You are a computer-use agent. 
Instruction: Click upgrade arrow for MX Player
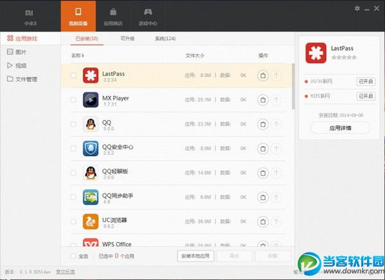pyautogui.click(x=276, y=100)
